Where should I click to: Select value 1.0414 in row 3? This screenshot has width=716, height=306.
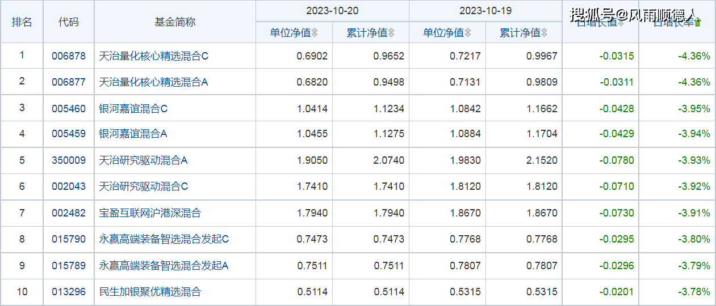coord(312,108)
